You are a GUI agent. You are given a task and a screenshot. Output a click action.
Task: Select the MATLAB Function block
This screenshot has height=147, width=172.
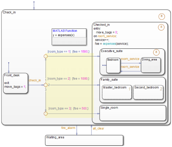coord(69,37)
